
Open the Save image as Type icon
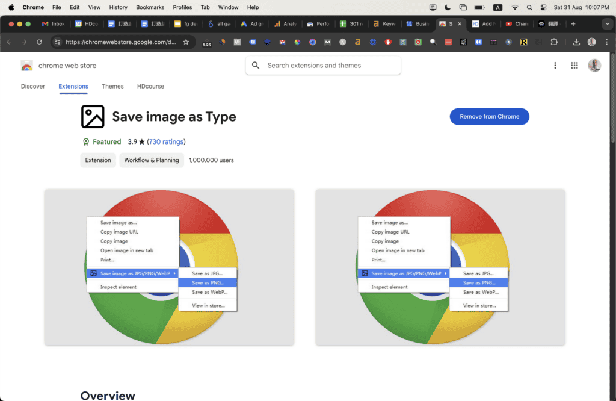point(93,117)
